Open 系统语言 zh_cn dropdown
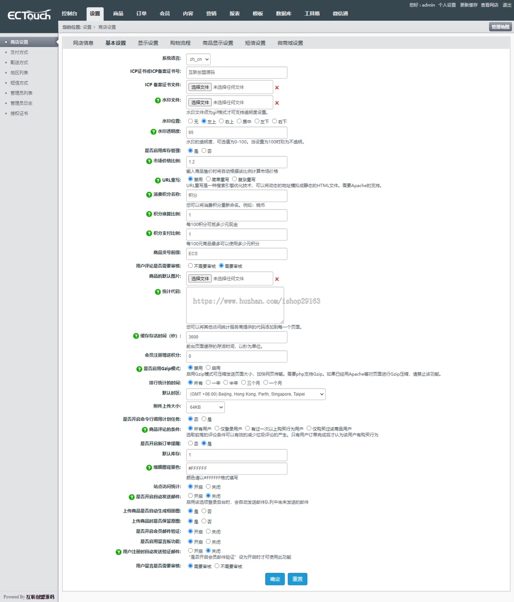514x602 pixels. 198,59
